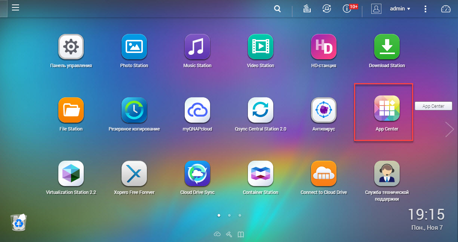
Task: Open the resource monitor dashboard gauge
Action: (x=446, y=9)
